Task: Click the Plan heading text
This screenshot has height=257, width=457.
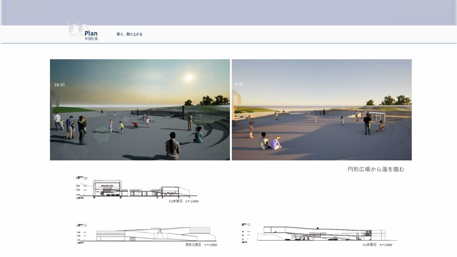Action: click(x=91, y=33)
